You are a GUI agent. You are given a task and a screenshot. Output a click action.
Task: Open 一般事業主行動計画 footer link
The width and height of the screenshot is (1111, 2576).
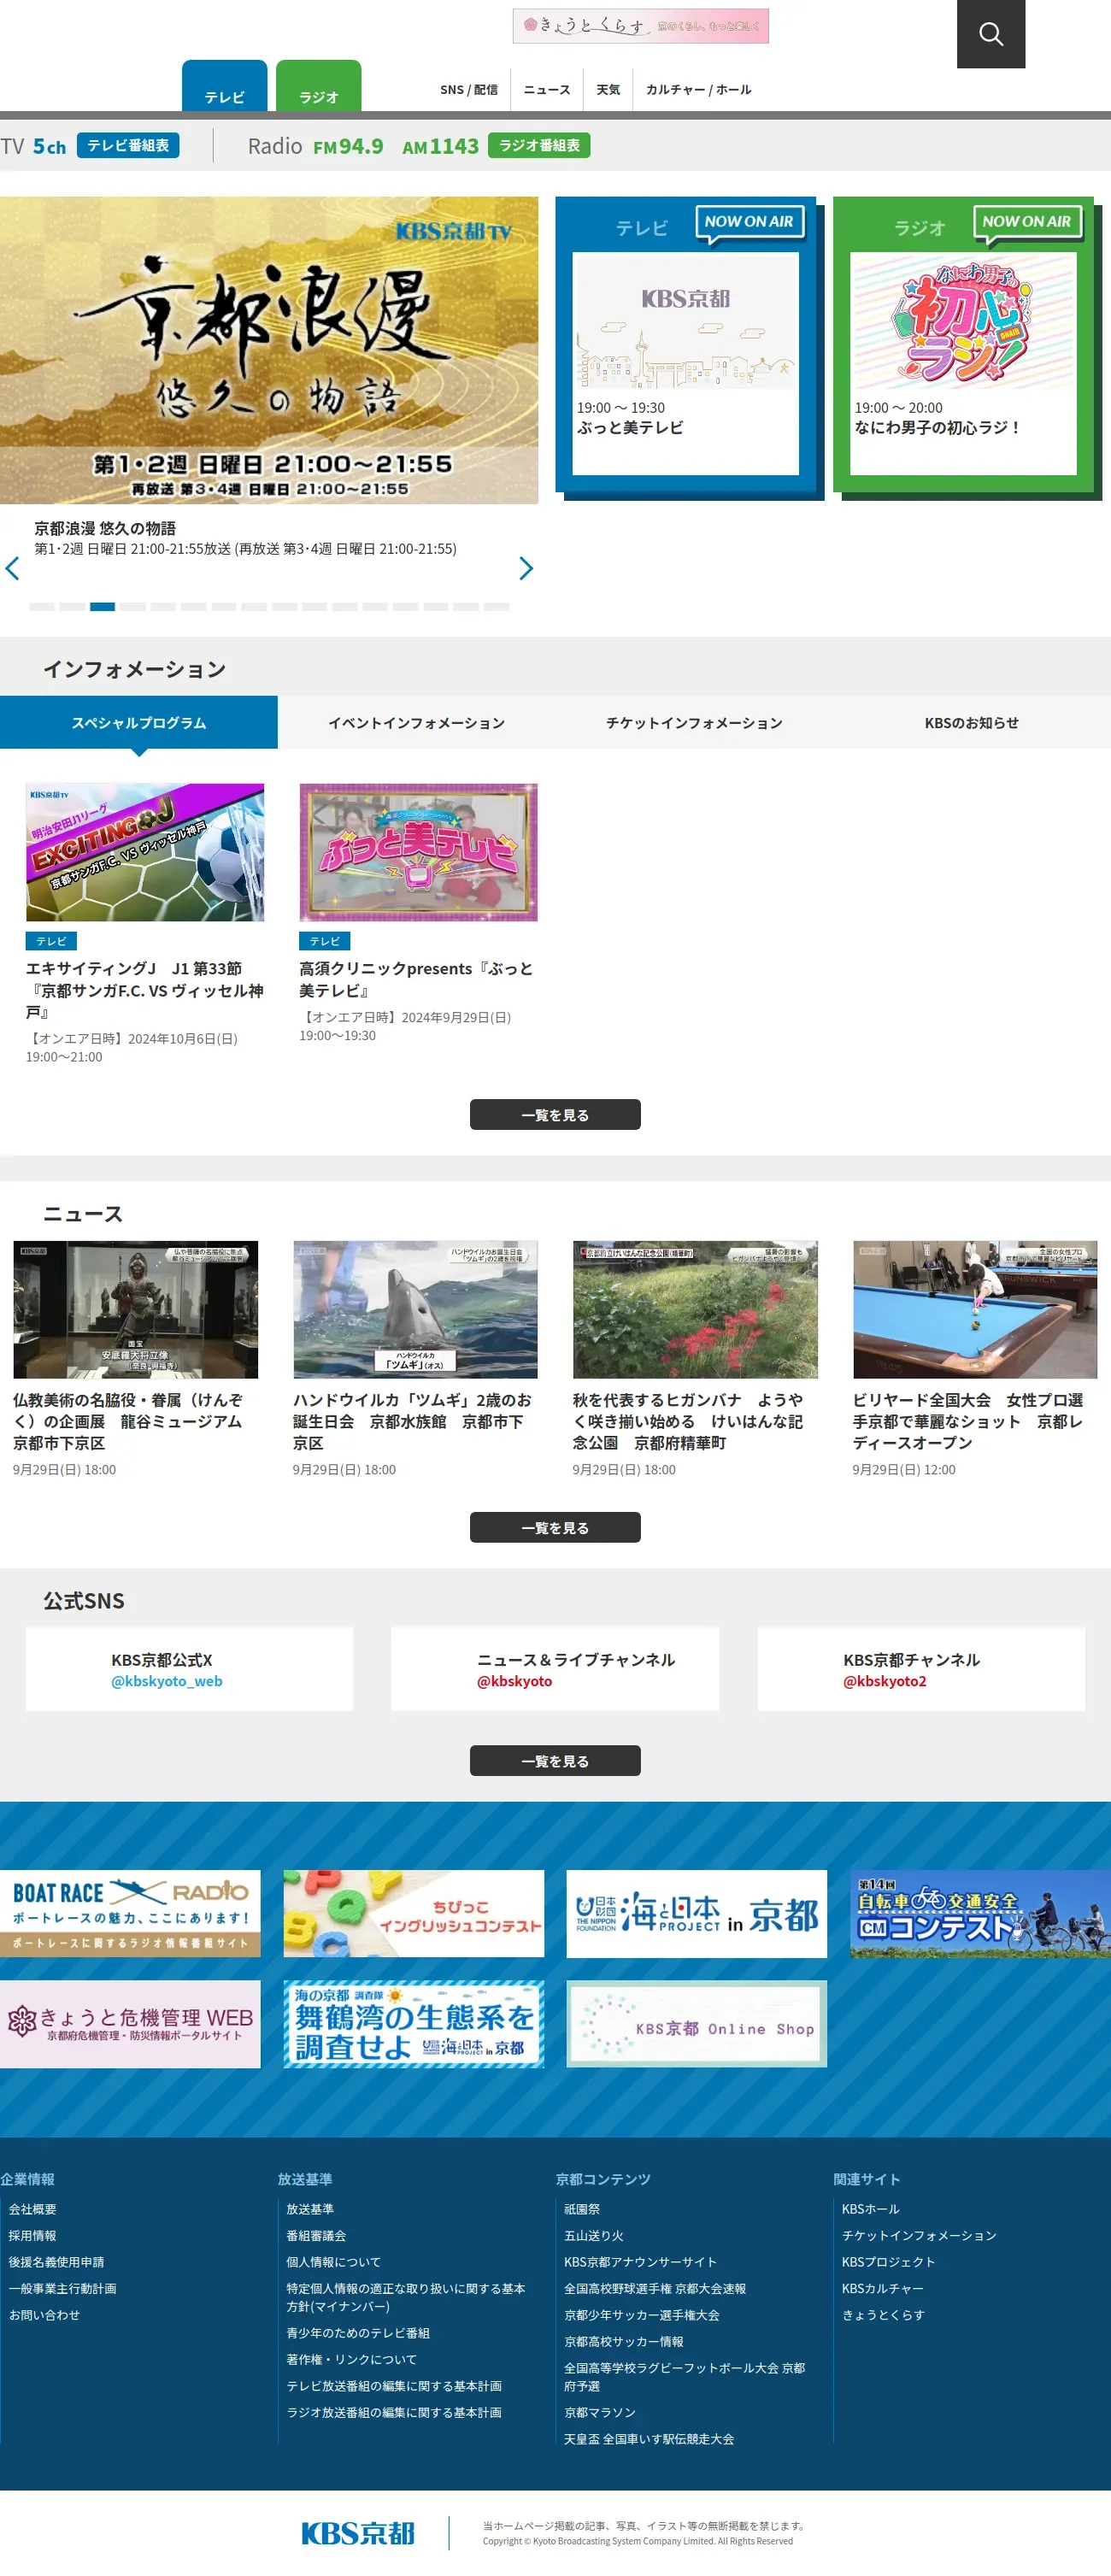(63, 2288)
